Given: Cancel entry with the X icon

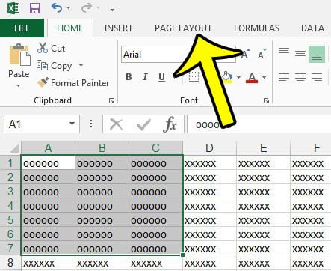Looking at the screenshot, I should click(x=117, y=124).
